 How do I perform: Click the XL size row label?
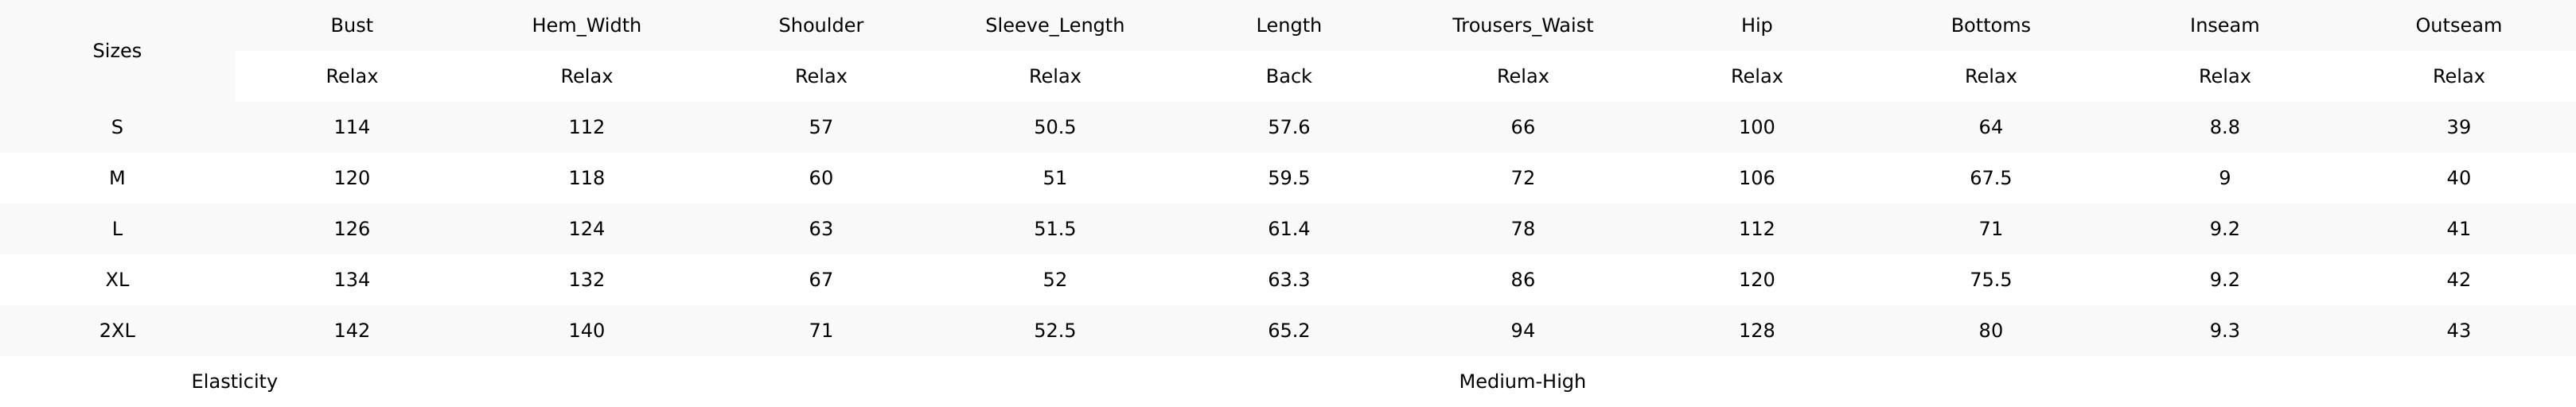117,280
